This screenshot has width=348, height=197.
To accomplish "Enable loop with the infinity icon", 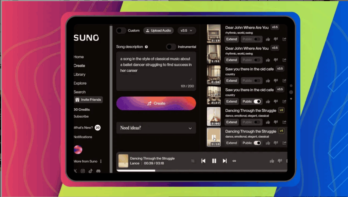I will click(x=234, y=161).
